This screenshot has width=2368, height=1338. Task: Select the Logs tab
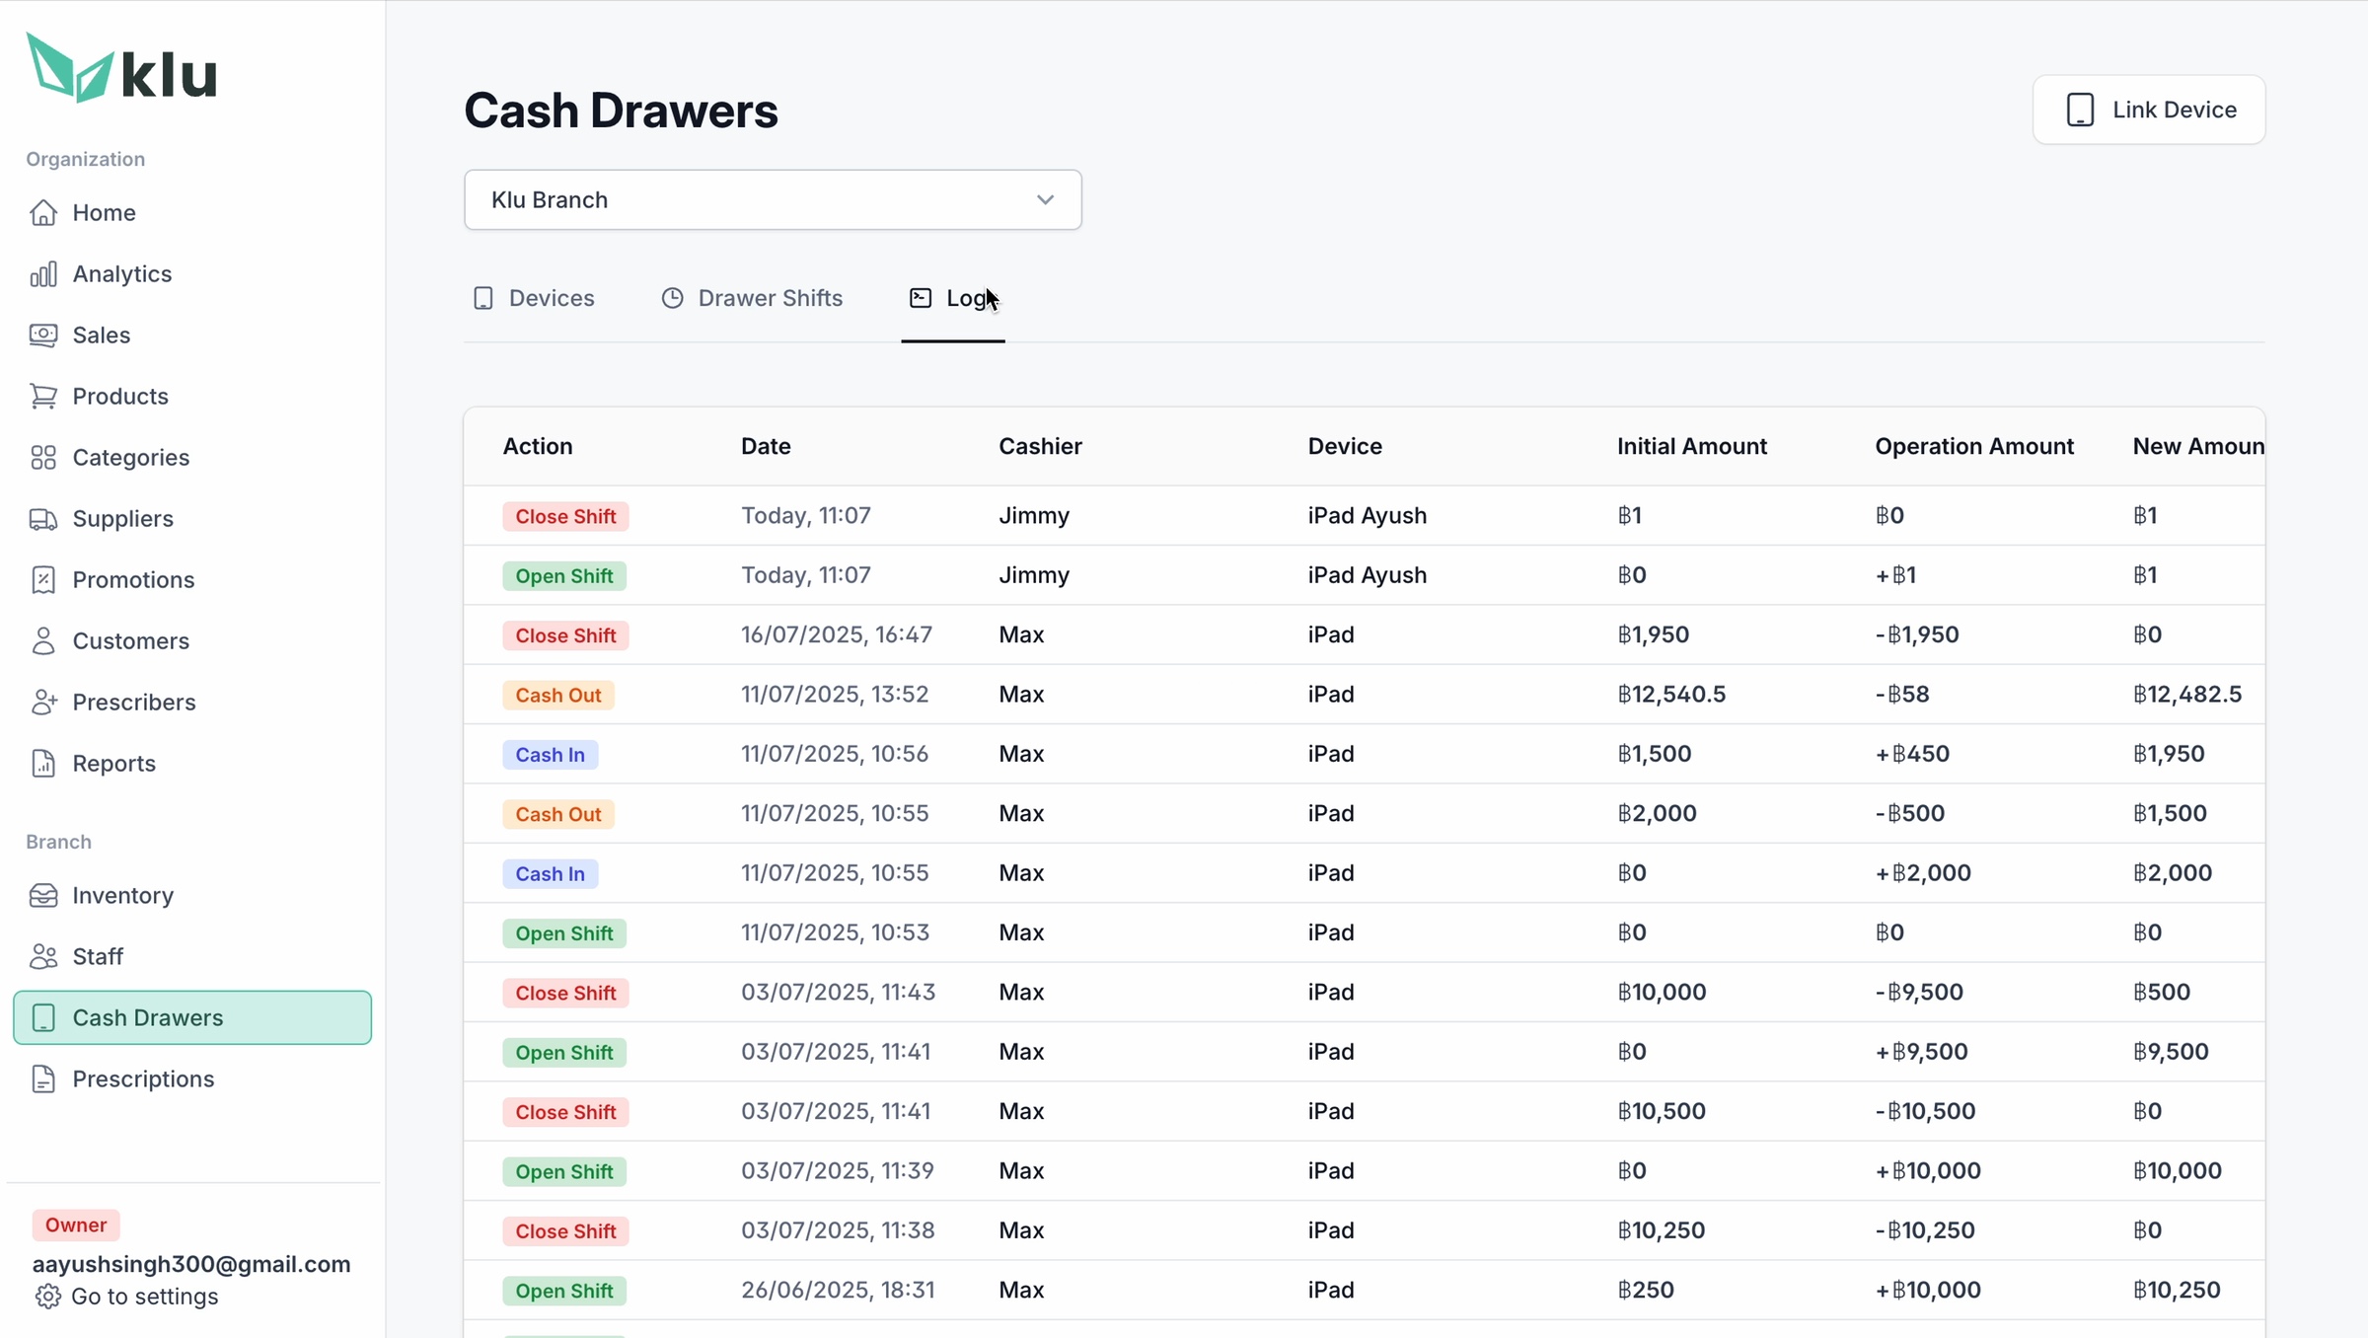[x=953, y=298]
